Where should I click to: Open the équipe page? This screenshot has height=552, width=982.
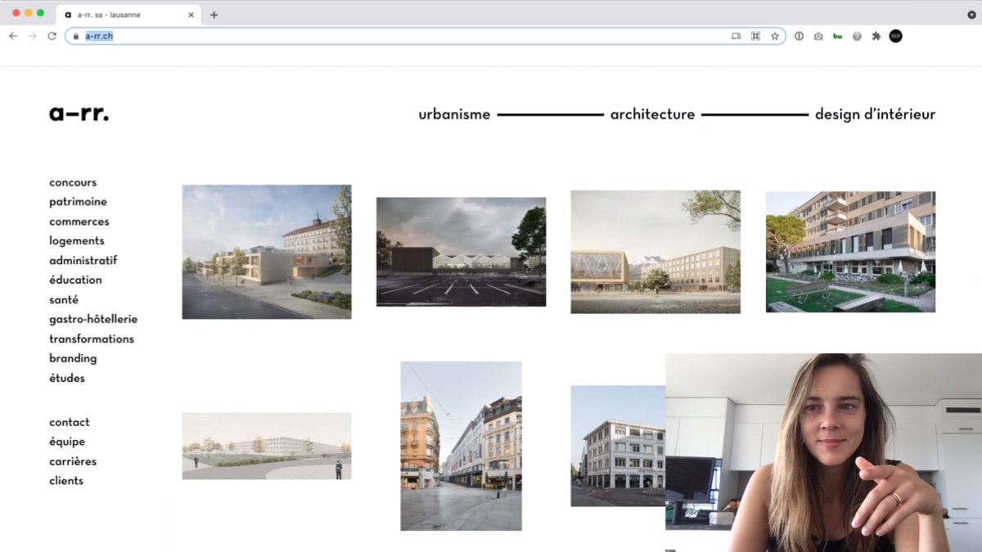point(67,442)
